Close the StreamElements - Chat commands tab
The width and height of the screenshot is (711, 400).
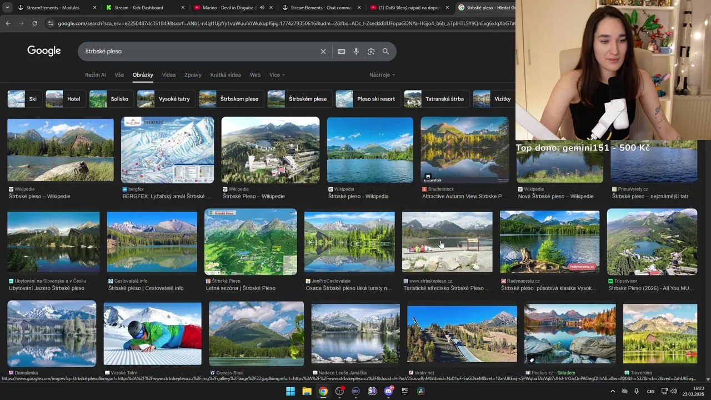click(359, 8)
